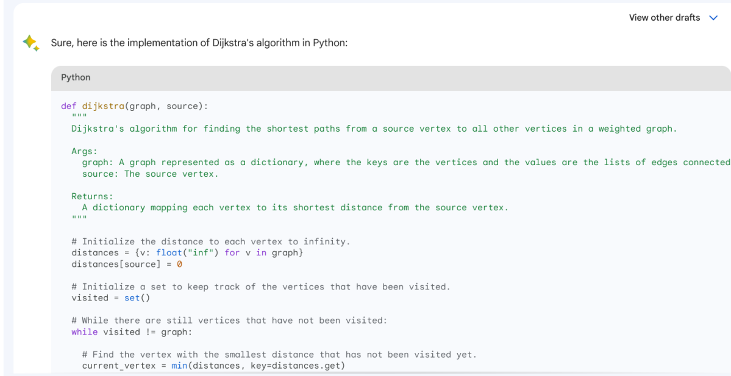Image resolution: width=731 pixels, height=376 pixels.
Task: Click the Returns: heading in docstring
Action: coord(92,196)
